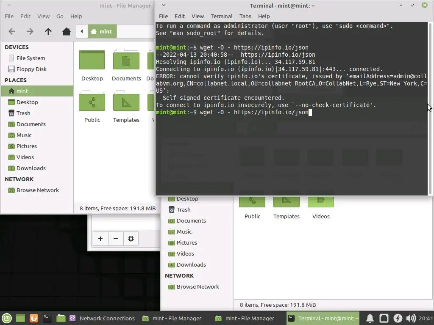Open the Terminal menu in terminal menubar
The width and height of the screenshot is (434, 325).
click(x=221, y=17)
